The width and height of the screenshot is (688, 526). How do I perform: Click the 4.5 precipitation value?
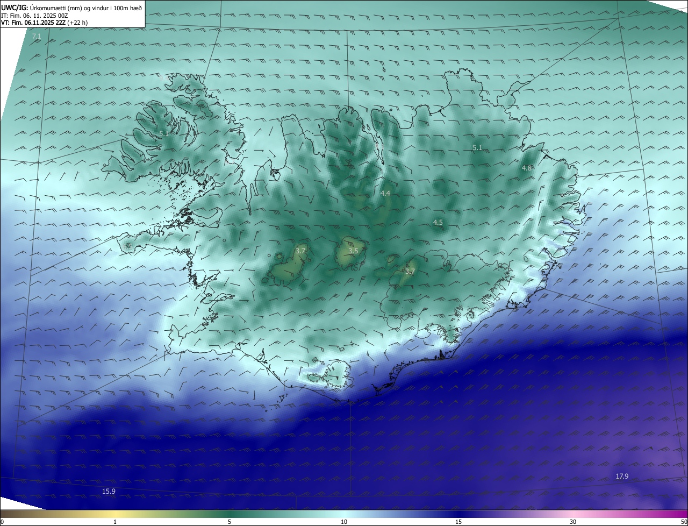point(438,222)
